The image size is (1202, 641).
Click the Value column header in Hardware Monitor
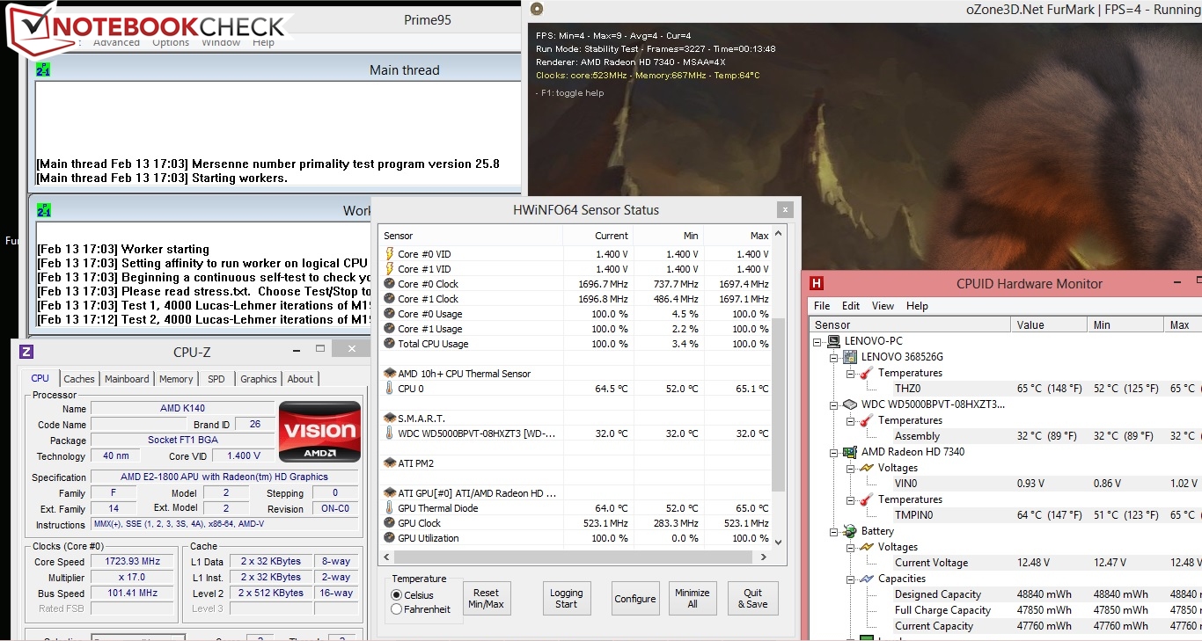click(1050, 324)
